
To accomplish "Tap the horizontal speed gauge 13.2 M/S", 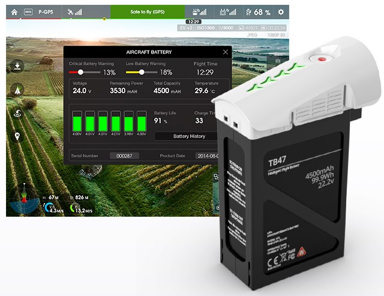I will pyautogui.click(x=81, y=208).
